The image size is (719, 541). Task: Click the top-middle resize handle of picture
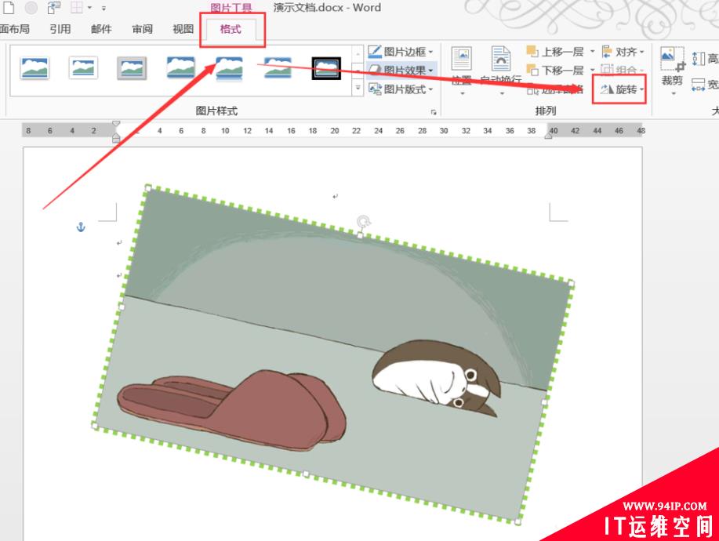pyautogui.click(x=360, y=236)
